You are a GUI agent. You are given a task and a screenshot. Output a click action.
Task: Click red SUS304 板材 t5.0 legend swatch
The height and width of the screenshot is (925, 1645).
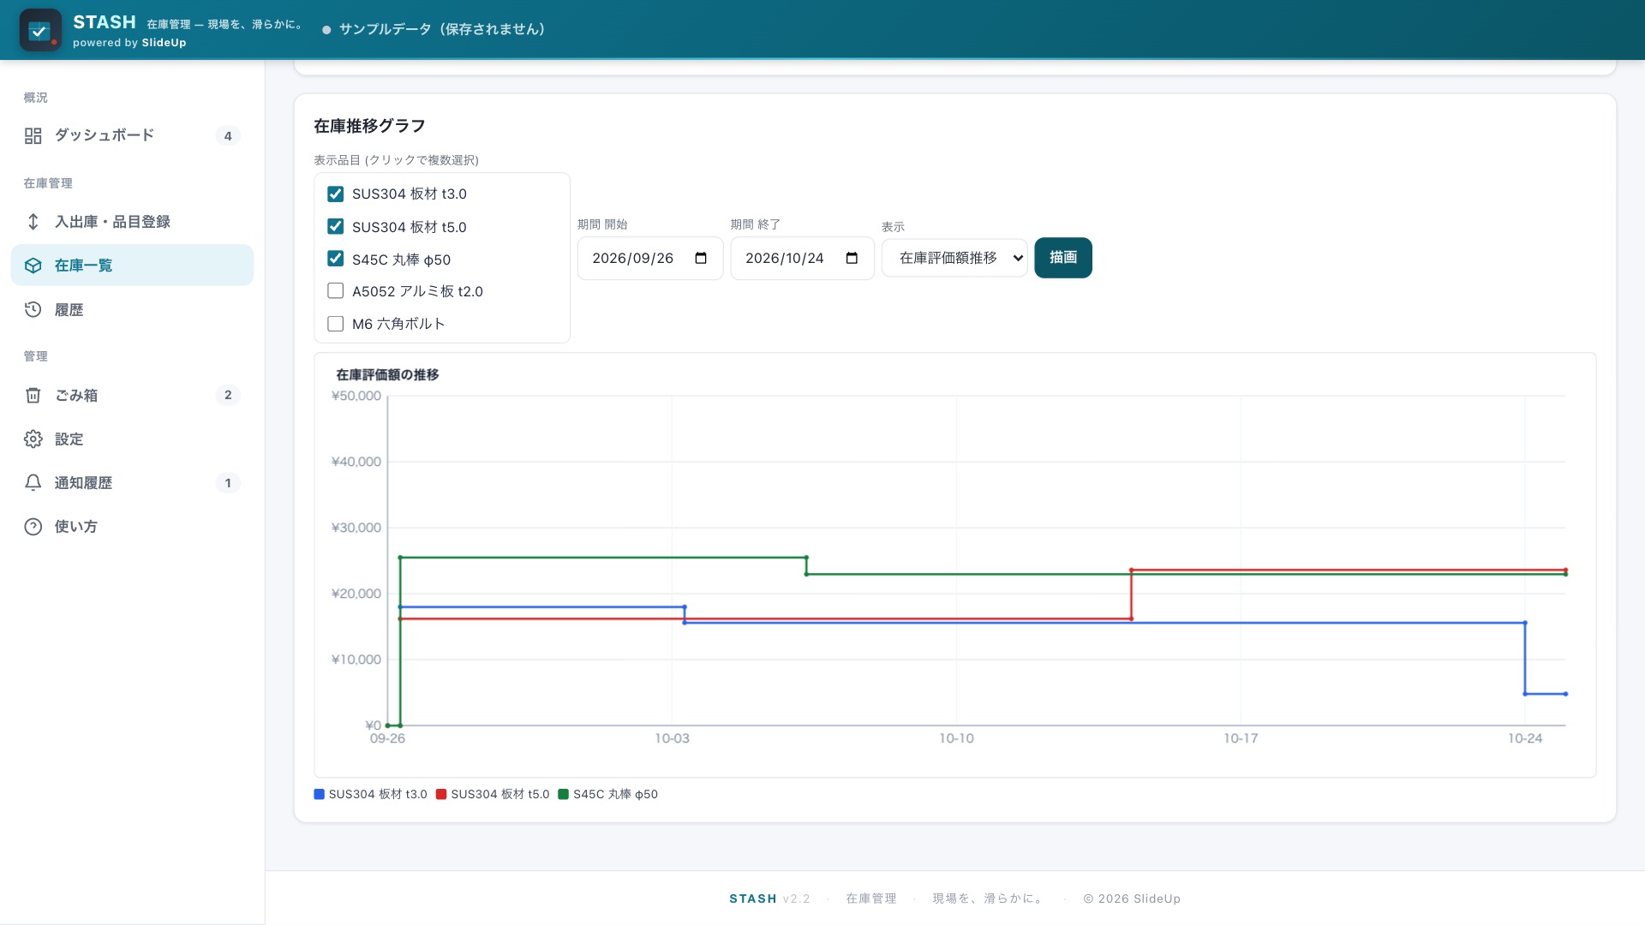click(441, 794)
